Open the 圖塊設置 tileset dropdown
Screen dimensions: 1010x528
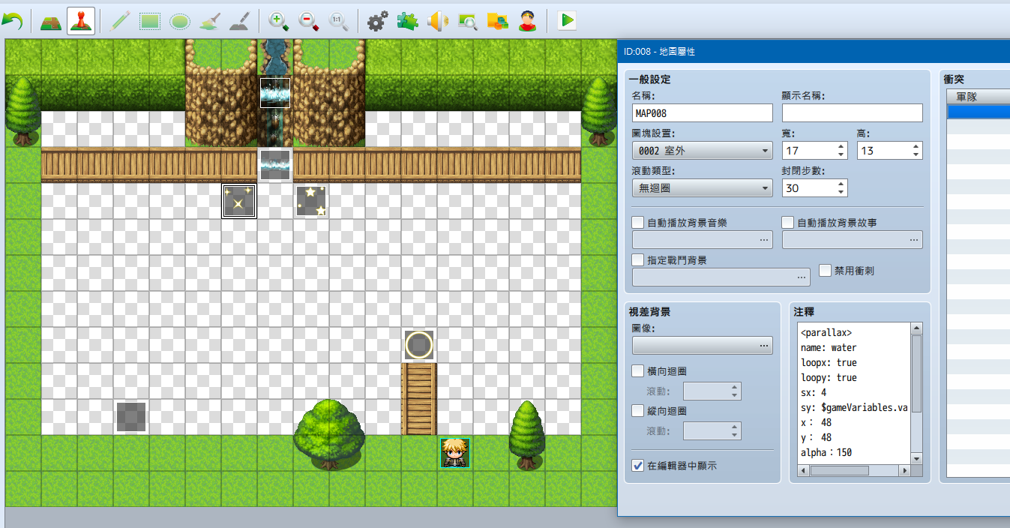click(x=703, y=151)
